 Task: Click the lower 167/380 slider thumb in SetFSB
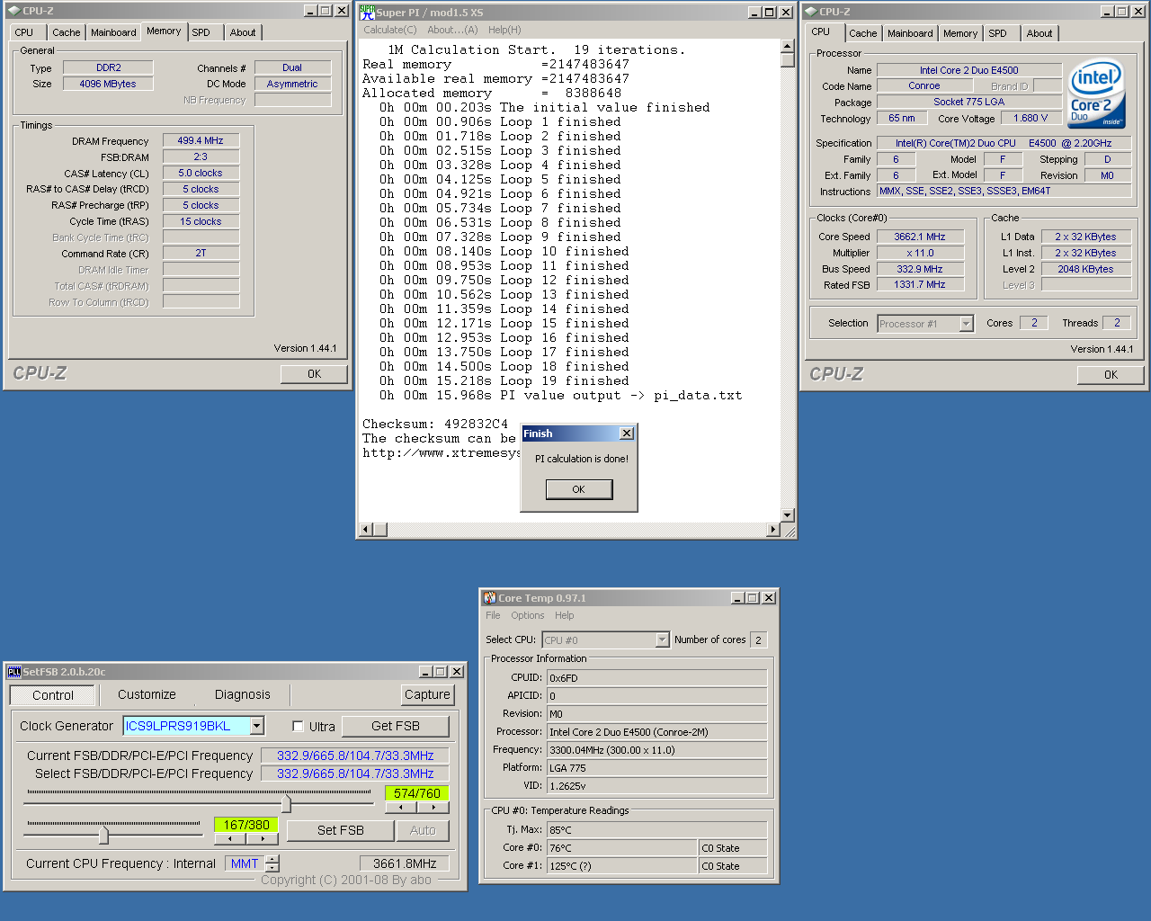click(103, 835)
